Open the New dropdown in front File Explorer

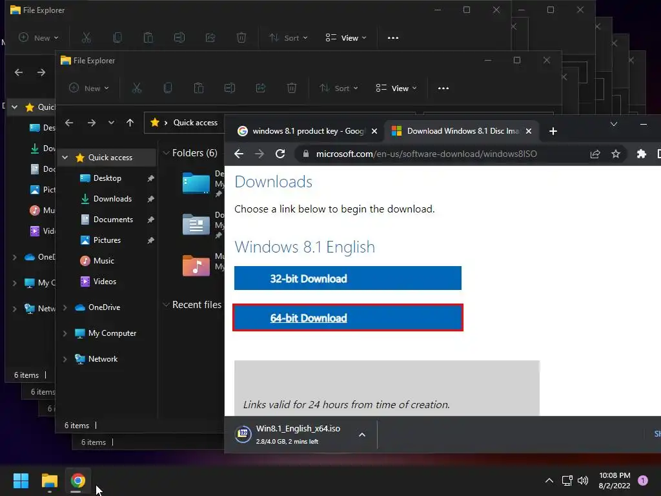[89, 88]
